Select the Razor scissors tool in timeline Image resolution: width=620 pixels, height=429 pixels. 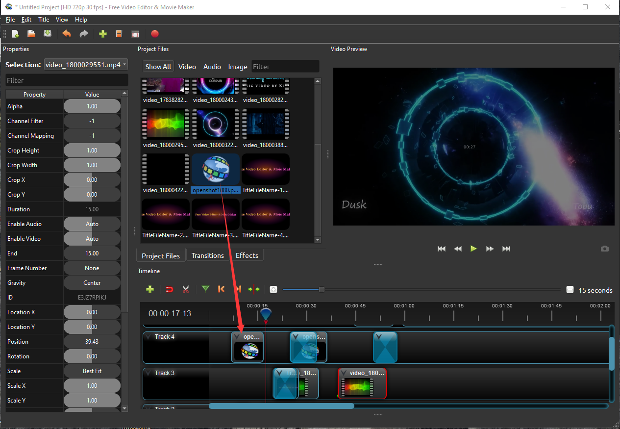tap(185, 289)
